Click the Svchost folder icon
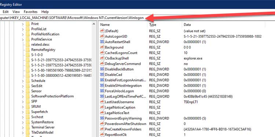Image resolution: width=275 pixels, height=137 pixels. pyautogui.click(x=28, y=117)
